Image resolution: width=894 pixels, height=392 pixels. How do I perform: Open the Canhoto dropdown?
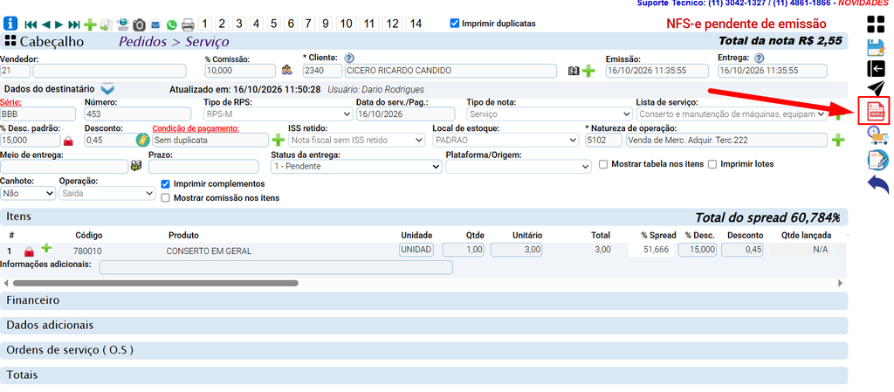(x=27, y=193)
